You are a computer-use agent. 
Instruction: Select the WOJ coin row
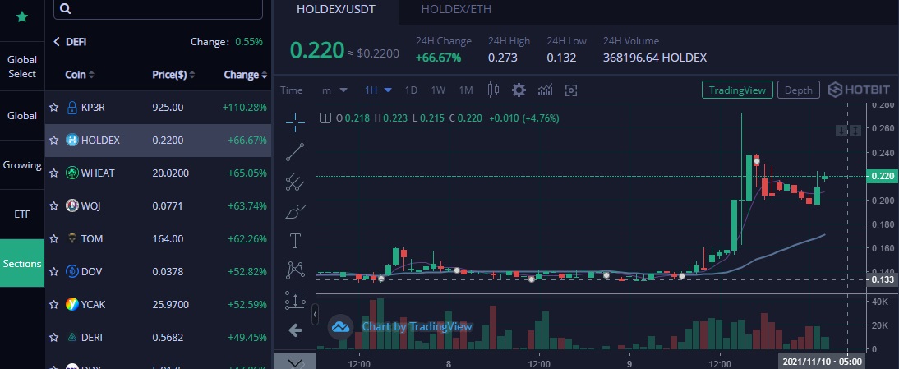tap(159, 205)
